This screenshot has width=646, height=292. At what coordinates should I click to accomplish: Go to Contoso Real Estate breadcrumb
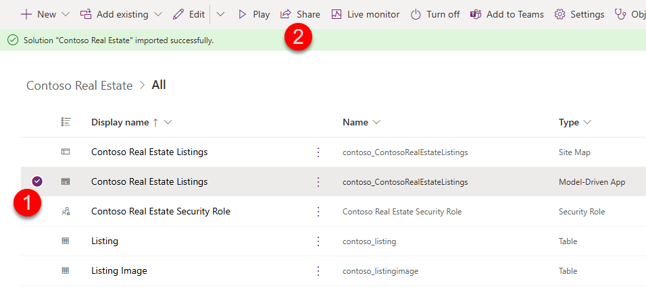click(x=79, y=86)
